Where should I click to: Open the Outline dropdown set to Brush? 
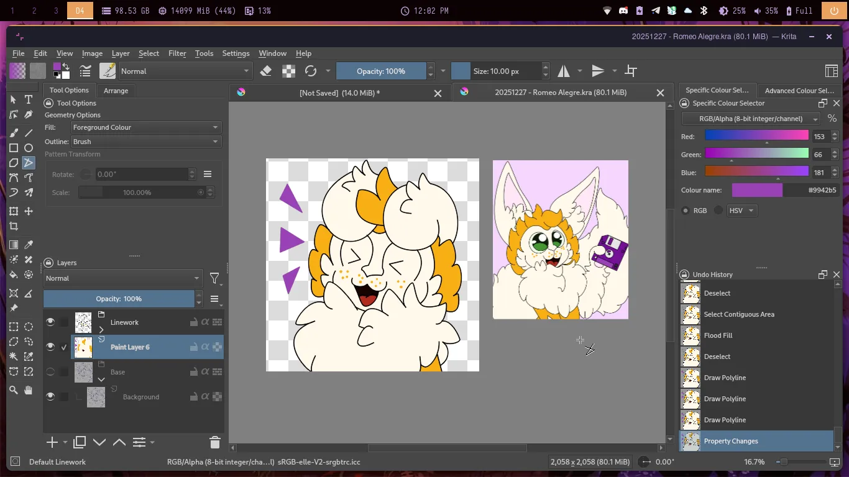(x=145, y=142)
